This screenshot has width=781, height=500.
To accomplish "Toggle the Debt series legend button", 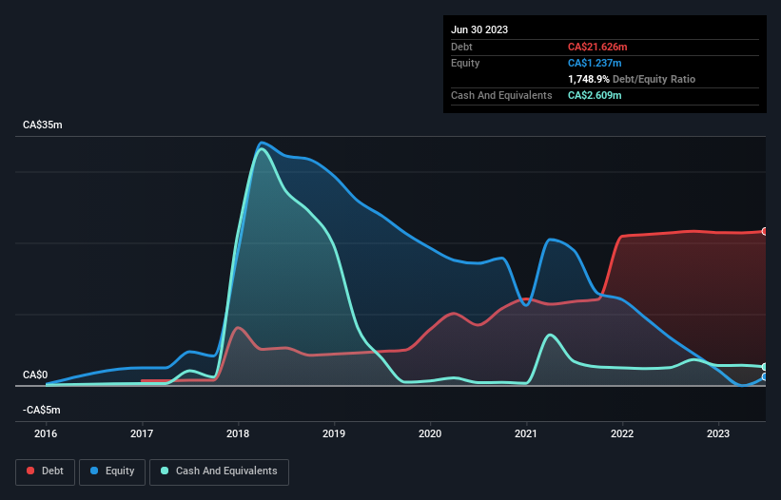I will [45, 471].
